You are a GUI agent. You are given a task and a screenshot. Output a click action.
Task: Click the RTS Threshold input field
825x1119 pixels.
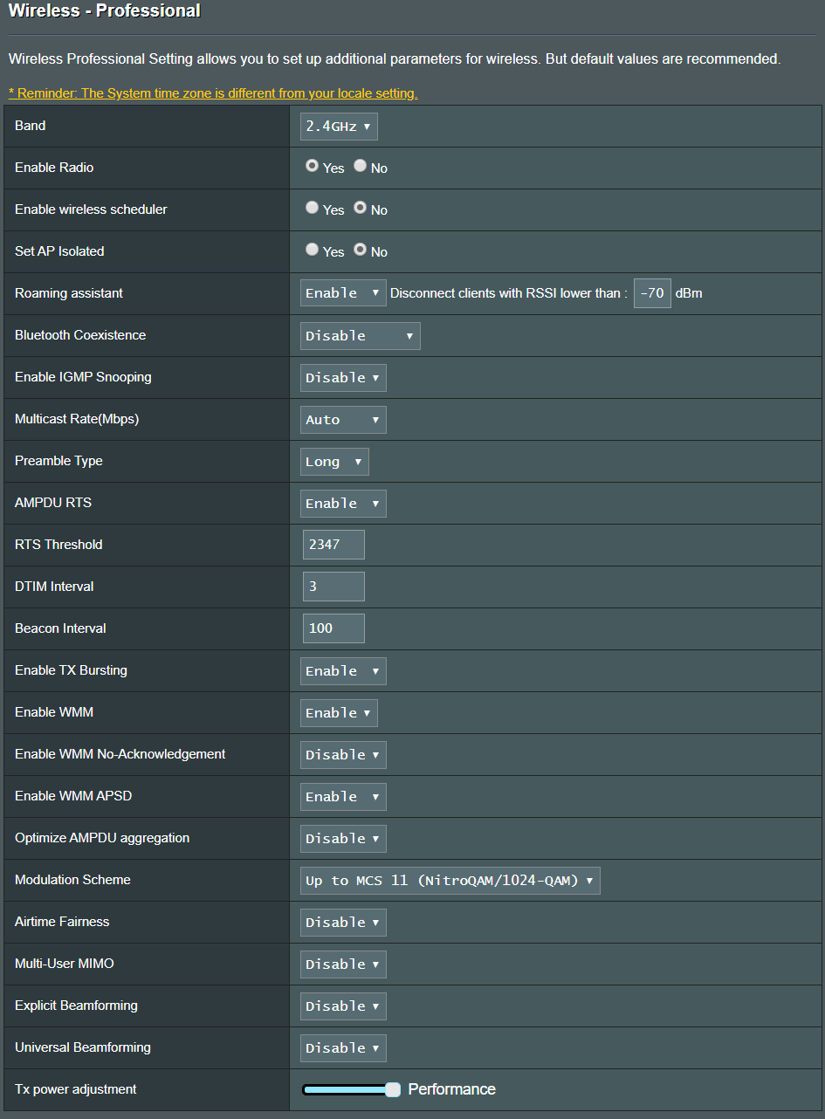pyautogui.click(x=333, y=545)
